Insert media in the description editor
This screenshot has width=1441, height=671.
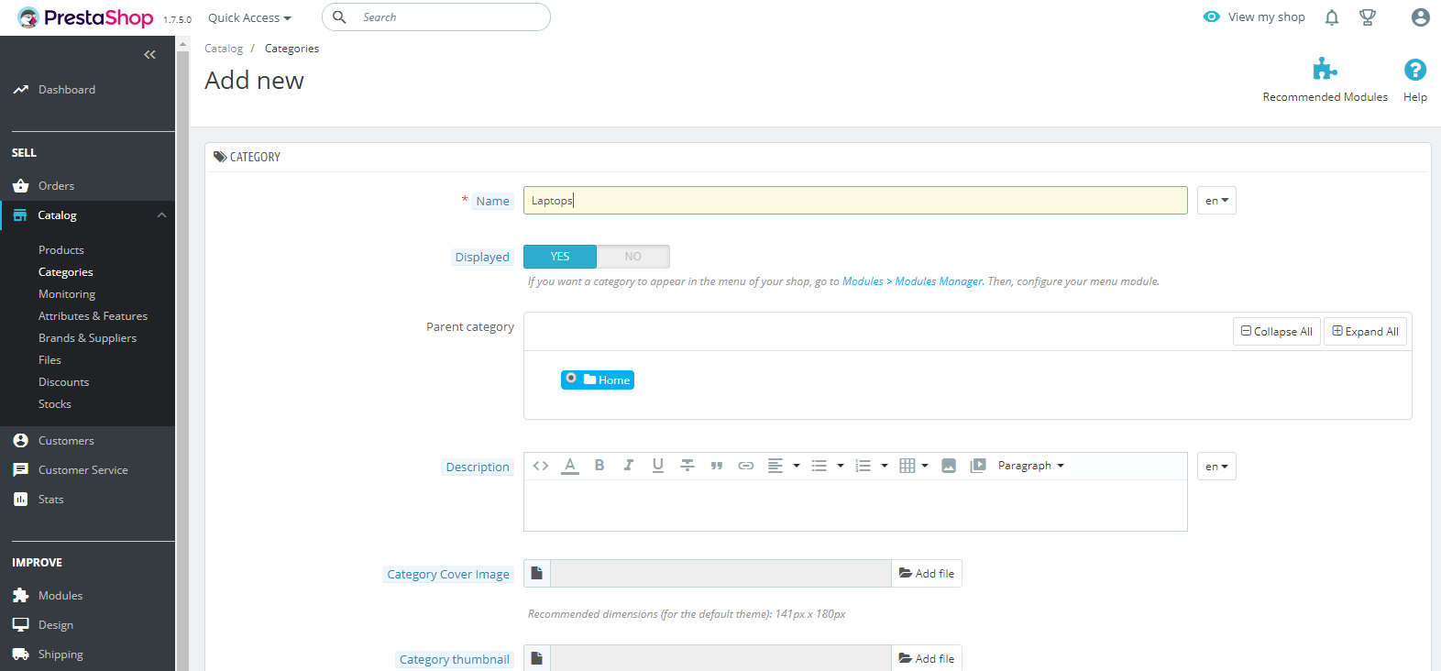pos(978,466)
